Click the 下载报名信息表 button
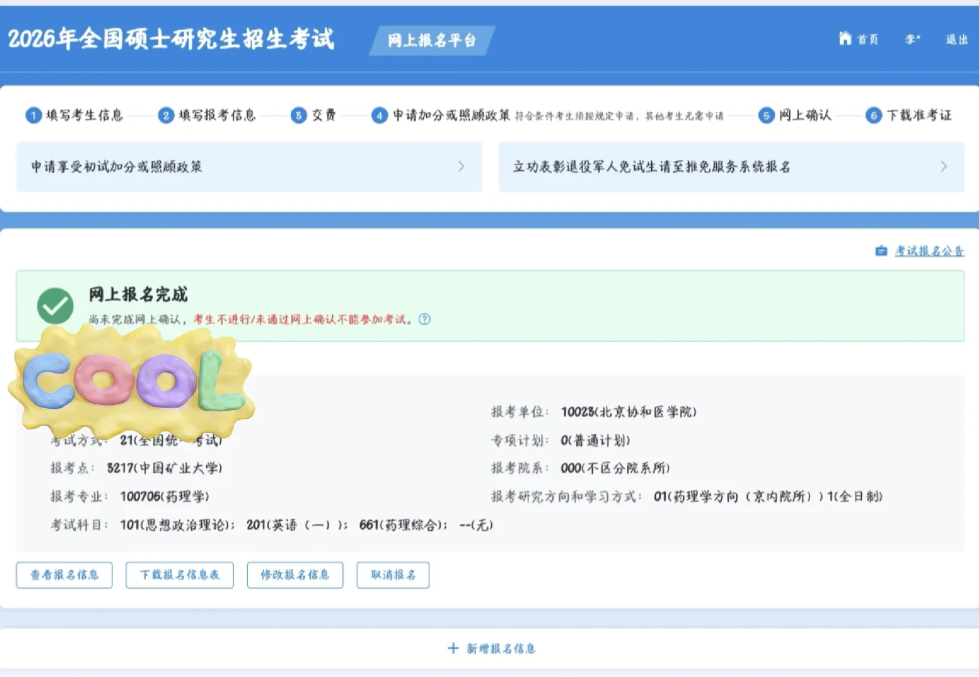This screenshot has width=979, height=677. [x=179, y=575]
